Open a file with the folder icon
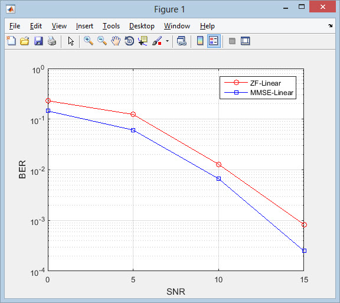Screen dimensions: 340x303 click(x=25, y=41)
